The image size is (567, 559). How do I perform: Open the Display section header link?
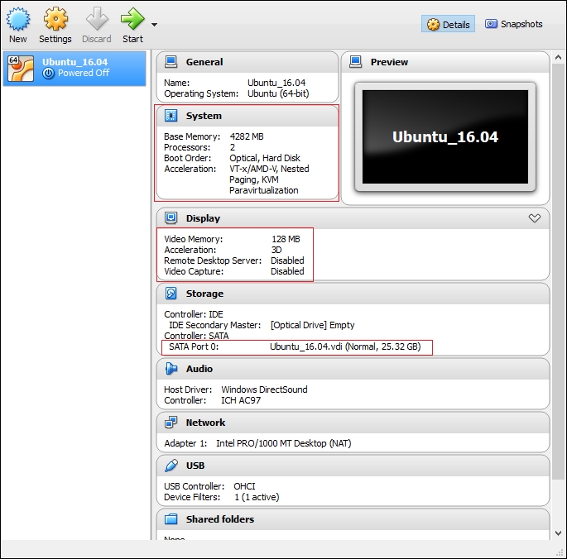tap(203, 218)
